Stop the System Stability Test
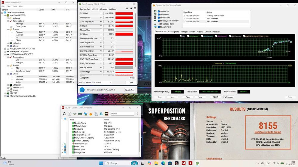 [172, 97]
